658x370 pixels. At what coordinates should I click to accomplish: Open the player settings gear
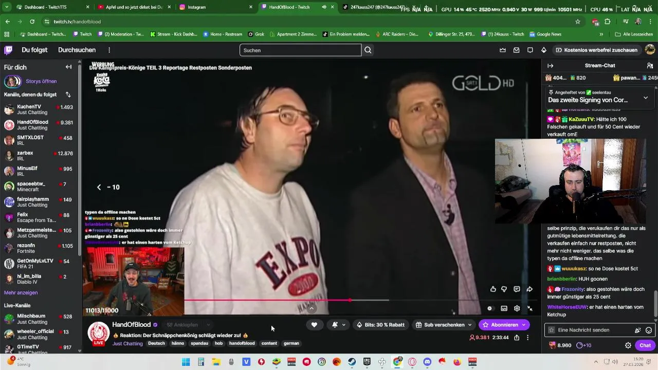pos(517,308)
